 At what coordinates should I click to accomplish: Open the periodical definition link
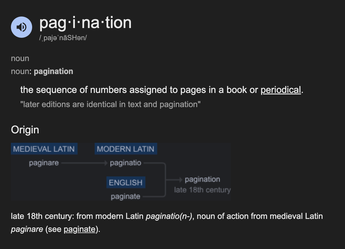coord(280,90)
